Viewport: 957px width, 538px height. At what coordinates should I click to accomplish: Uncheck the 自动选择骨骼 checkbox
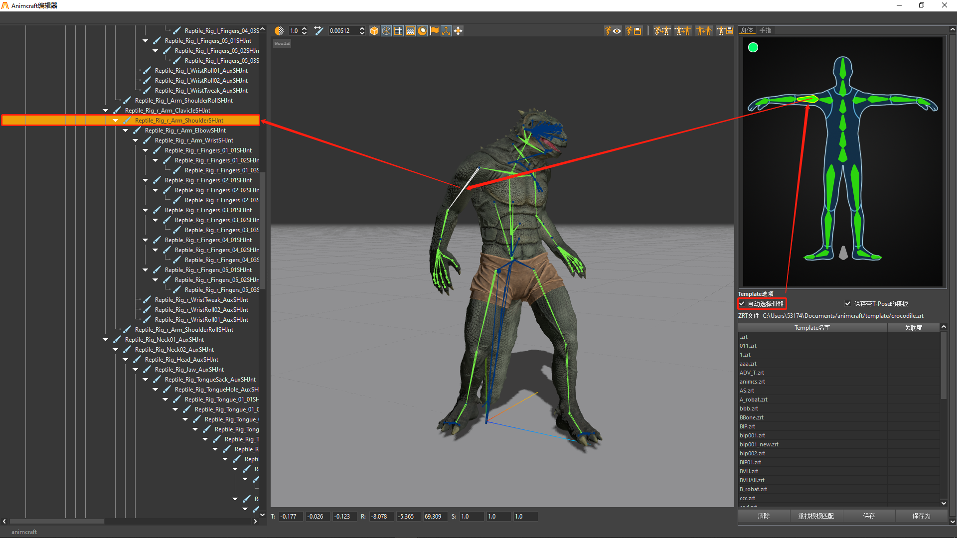[x=742, y=303]
